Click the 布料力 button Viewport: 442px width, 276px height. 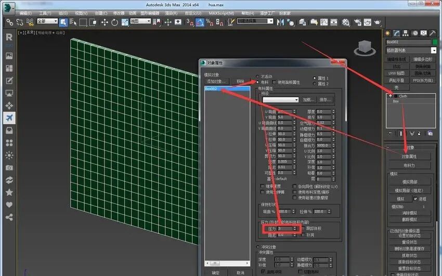409,165
